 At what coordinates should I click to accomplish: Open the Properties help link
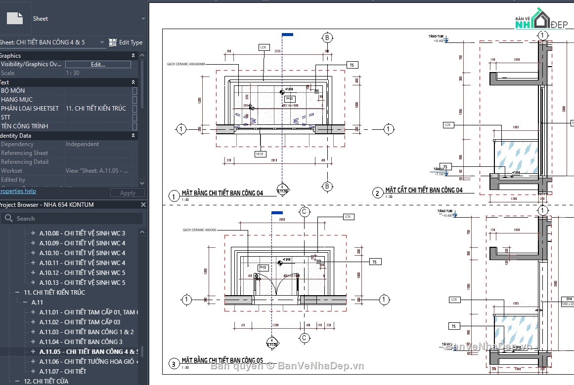click(18, 191)
